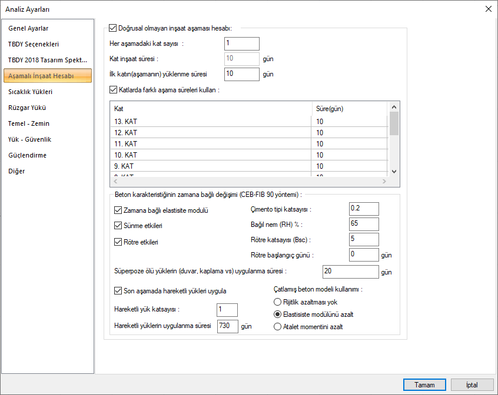The height and width of the screenshot is (395, 498).
Task: Open the Genel Ayarlar section
Action: 28,28
